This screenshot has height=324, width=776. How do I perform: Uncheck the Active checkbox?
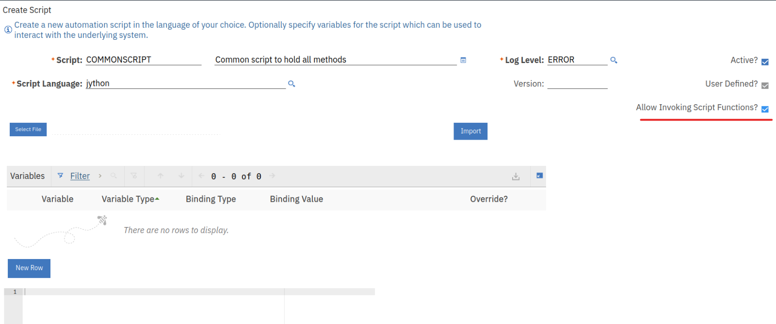(765, 62)
